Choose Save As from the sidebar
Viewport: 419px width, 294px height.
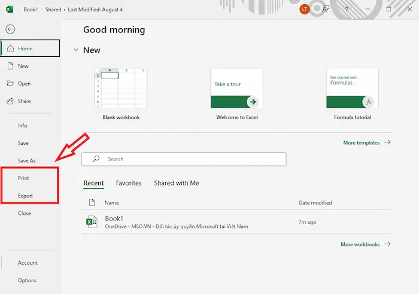(26, 160)
